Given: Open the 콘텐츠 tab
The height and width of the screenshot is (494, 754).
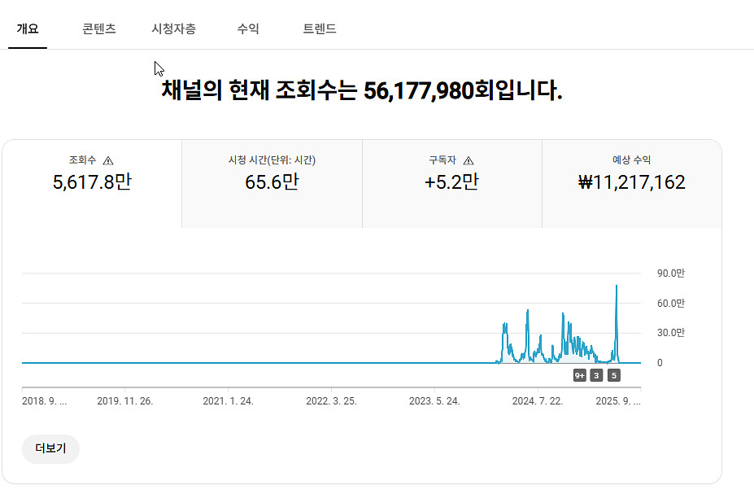Looking at the screenshot, I should (99, 29).
